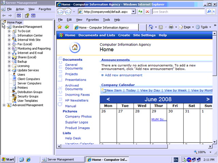
Task: Open the General Documents link
Action: pyautogui.click(x=74, y=67)
